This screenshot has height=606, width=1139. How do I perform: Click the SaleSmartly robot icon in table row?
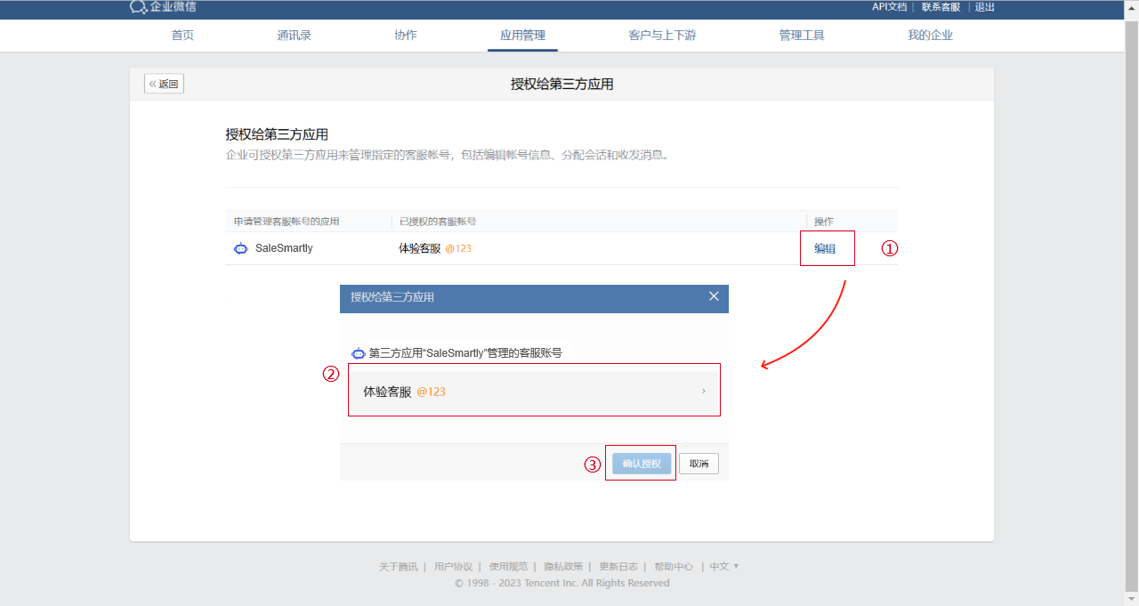click(240, 249)
